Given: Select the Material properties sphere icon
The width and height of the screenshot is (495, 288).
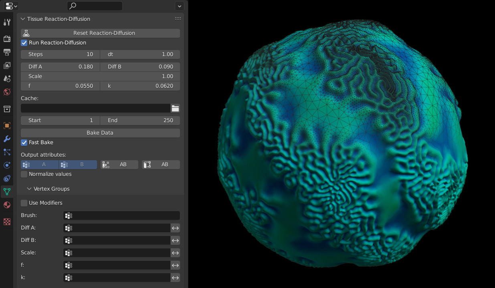Looking at the screenshot, I should tap(6, 205).
